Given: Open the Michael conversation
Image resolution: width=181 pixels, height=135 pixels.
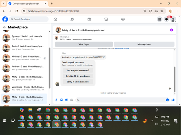Looking at the screenshot, I should [24, 58].
